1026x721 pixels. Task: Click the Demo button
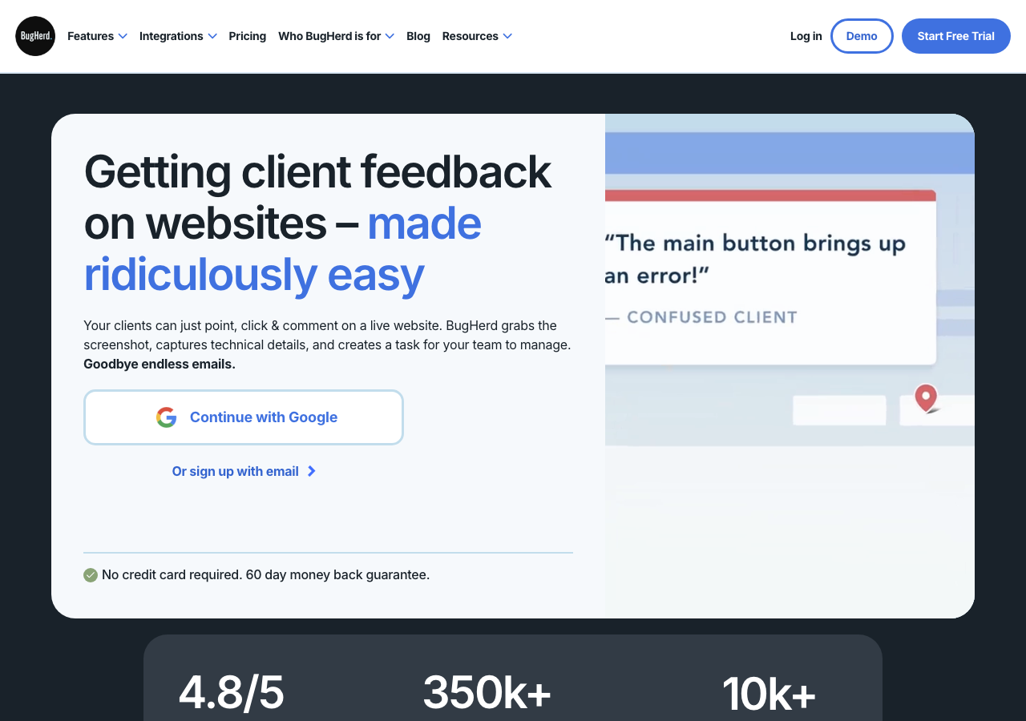pos(862,36)
